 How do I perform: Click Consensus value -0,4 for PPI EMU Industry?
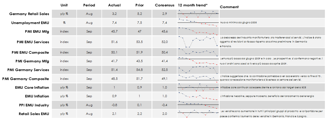pos(165,105)
